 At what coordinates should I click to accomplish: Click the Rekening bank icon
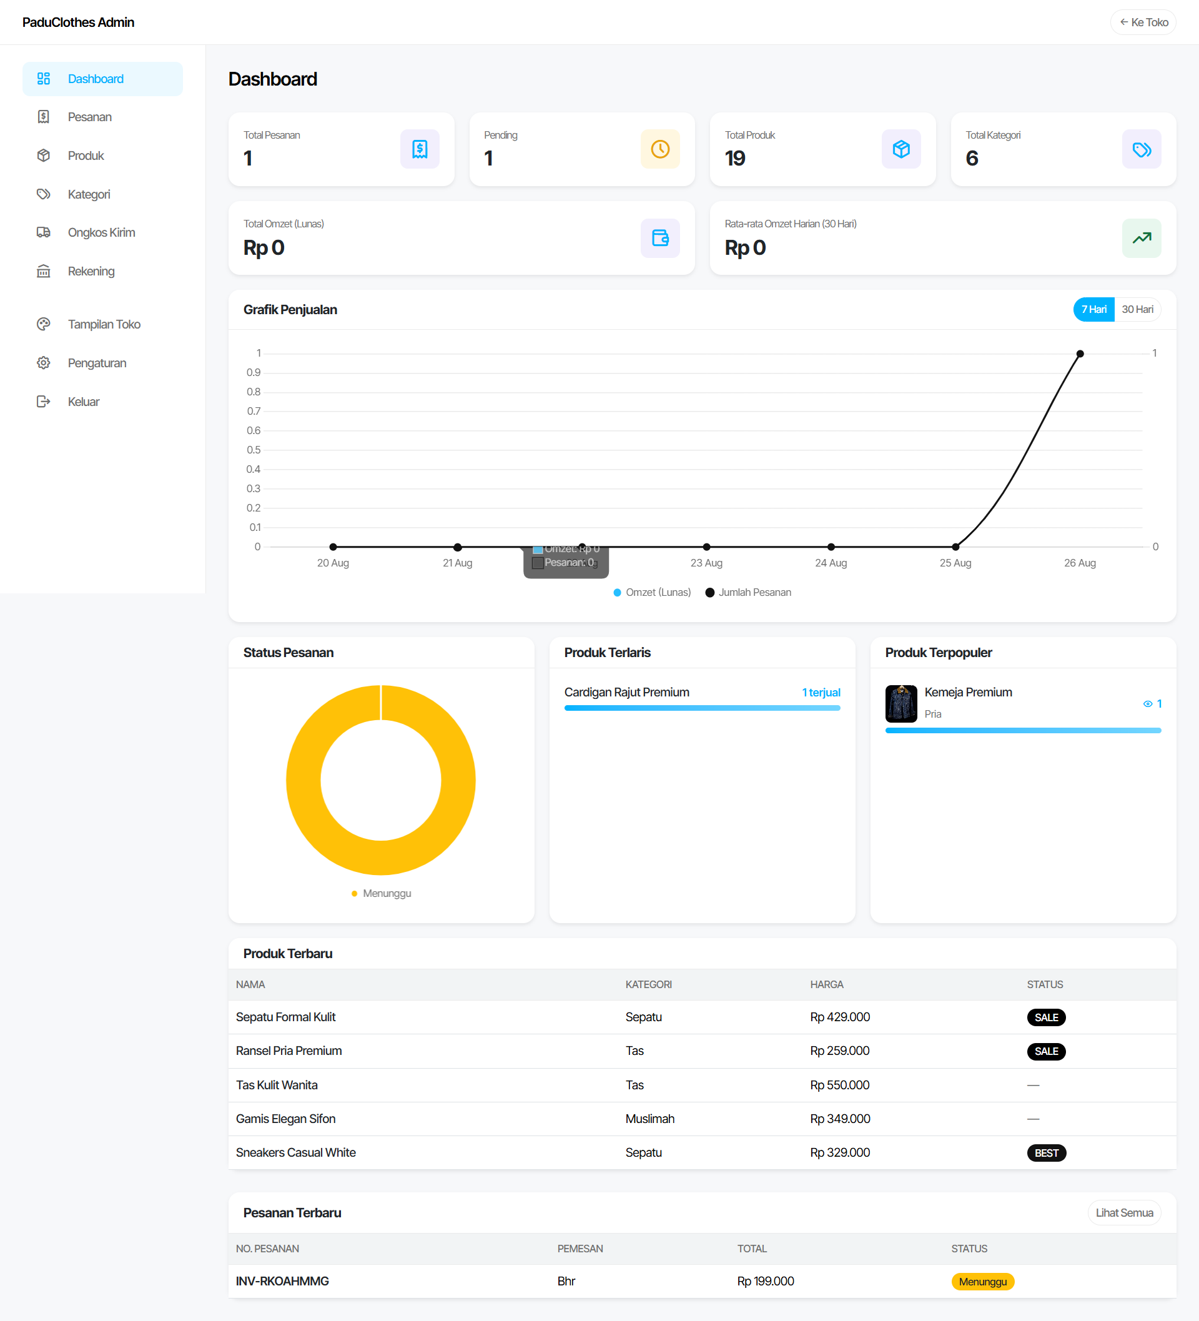click(x=43, y=271)
